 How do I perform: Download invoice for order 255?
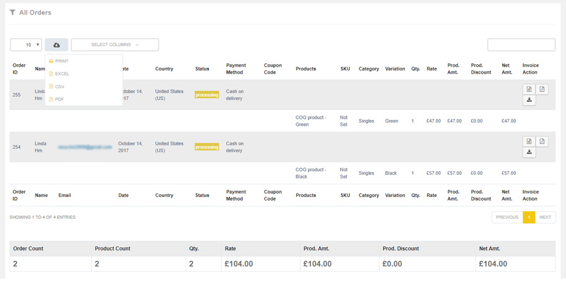[530, 100]
